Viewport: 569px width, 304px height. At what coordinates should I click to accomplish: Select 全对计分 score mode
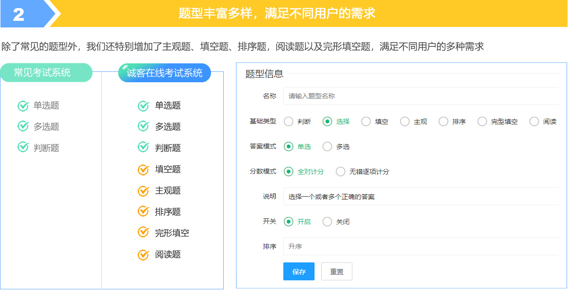point(289,172)
